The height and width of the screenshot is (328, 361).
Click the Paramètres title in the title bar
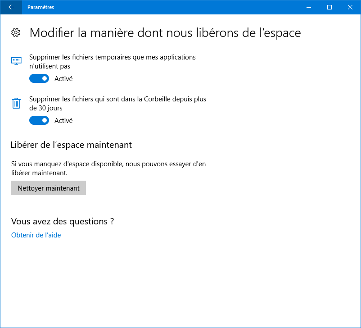41,7
